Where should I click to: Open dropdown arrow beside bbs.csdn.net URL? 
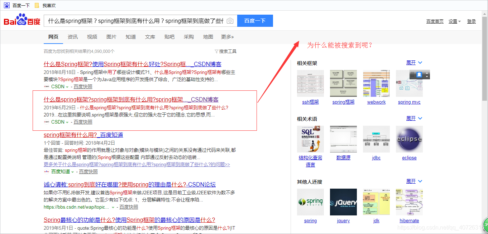tap(113, 207)
